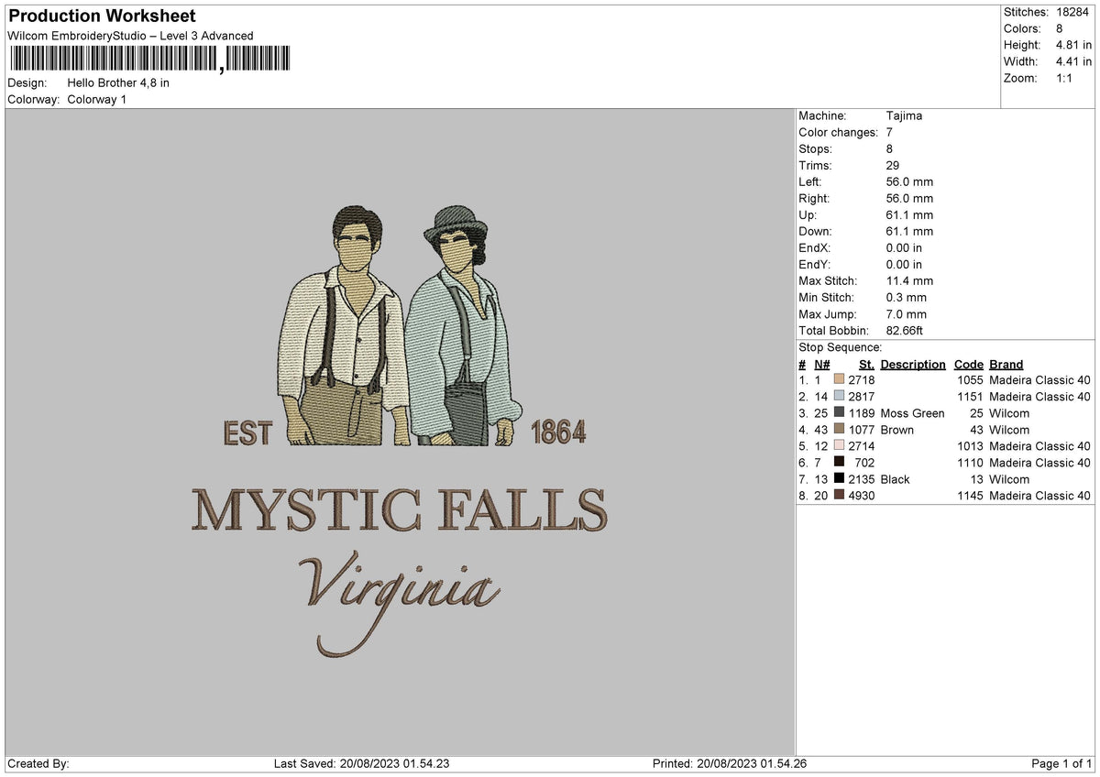Click the color swatch for thread 2714

pyautogui.click(x=839, y=446)
